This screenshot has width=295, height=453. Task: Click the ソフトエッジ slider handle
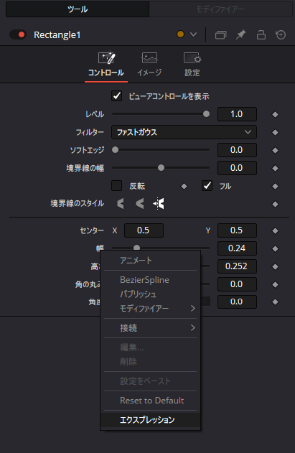(115, 149)
